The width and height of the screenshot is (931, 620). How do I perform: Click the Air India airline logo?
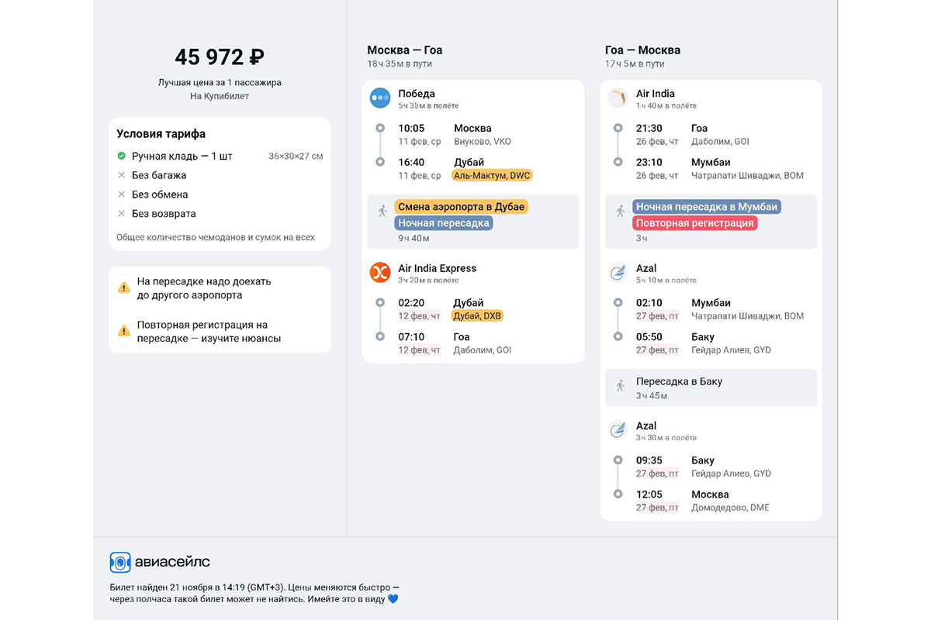coord(618,98)
